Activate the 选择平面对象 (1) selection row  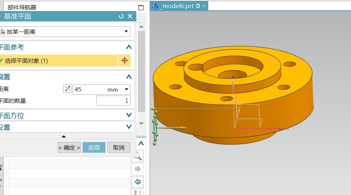point(58,61)
